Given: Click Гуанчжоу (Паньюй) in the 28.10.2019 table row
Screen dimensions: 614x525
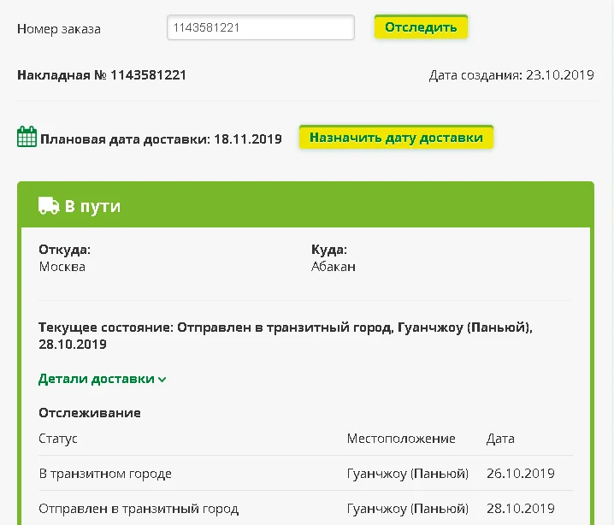Looking at the screenshot, I should (408, 509).
